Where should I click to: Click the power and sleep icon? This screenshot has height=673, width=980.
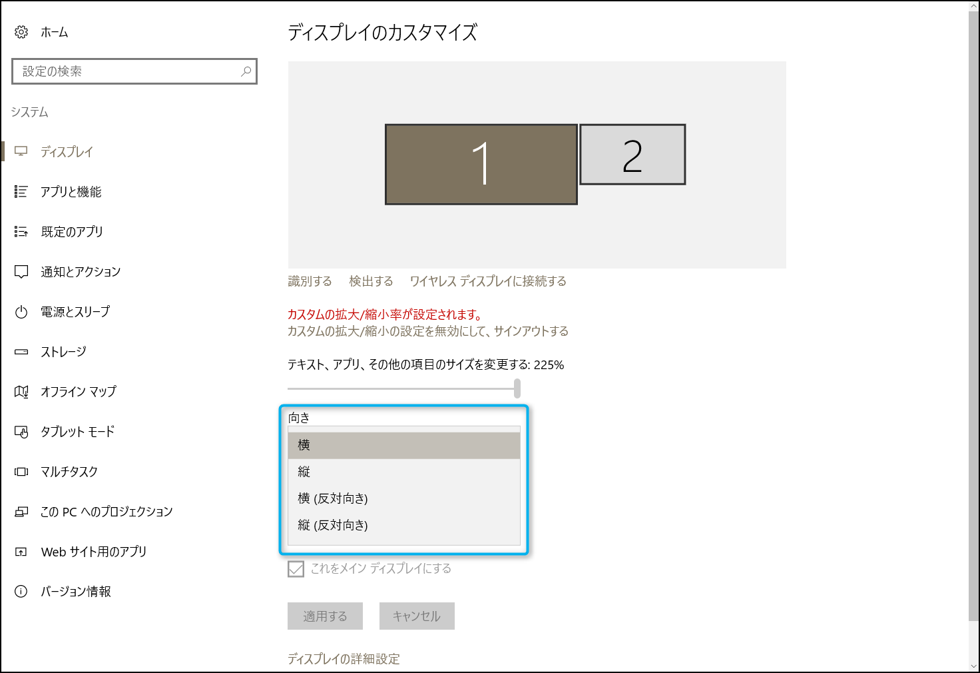click(21, 312)
